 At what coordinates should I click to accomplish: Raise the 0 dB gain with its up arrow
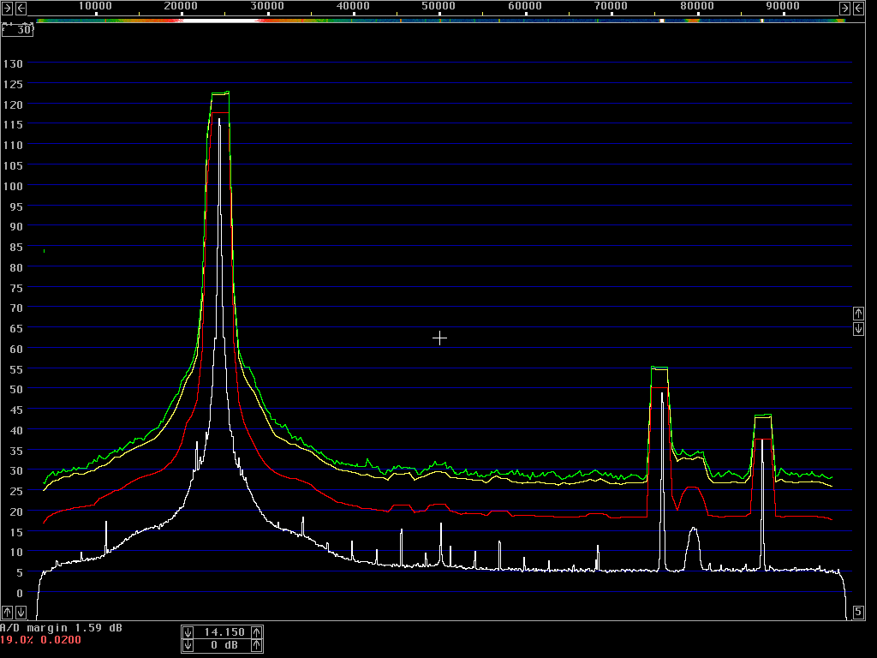pos(256,646)
